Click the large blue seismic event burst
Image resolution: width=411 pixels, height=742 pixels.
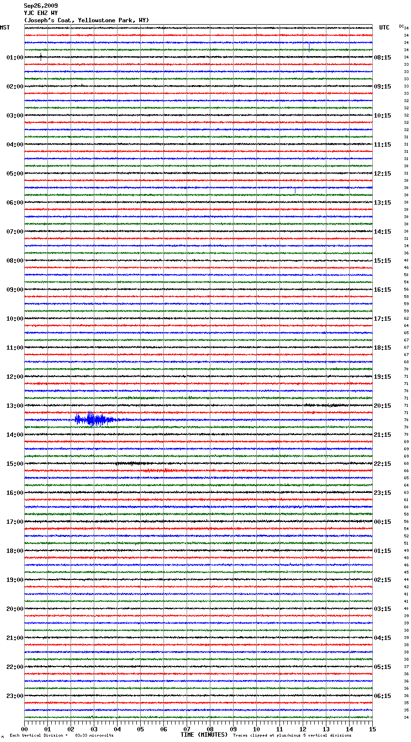[x=95, y=419]
